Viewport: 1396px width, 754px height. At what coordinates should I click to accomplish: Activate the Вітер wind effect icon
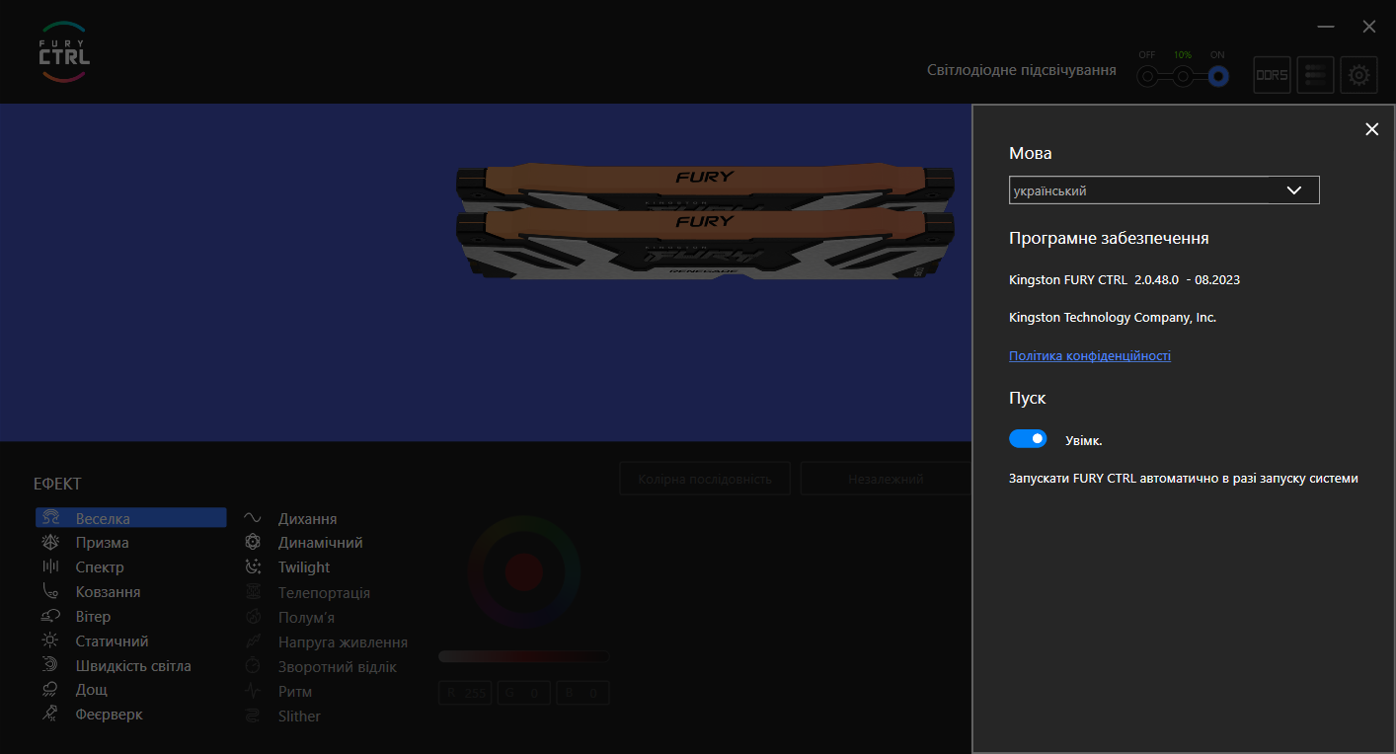[x=50, y=617]
